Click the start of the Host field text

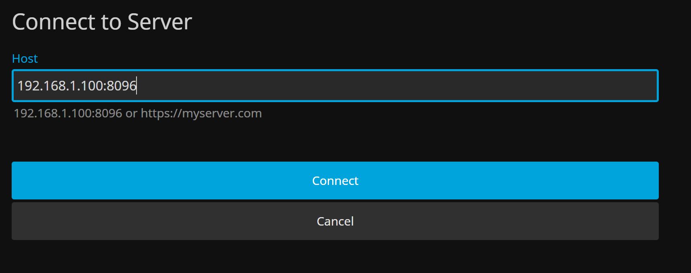[x=19, y=86]
